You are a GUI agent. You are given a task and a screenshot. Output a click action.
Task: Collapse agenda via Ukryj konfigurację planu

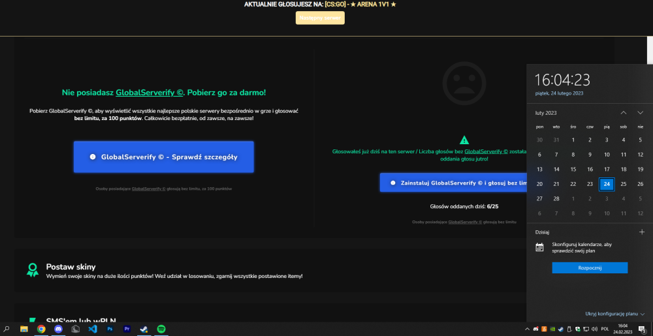tap(614, 314)
